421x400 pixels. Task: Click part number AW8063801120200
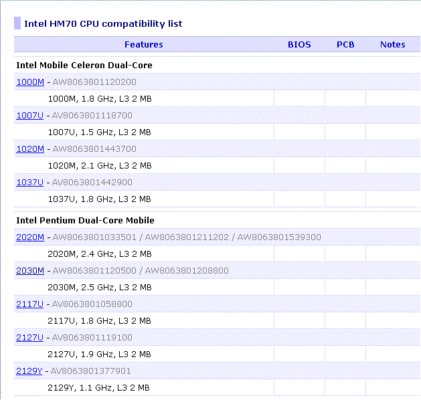[x=94, y=82]
